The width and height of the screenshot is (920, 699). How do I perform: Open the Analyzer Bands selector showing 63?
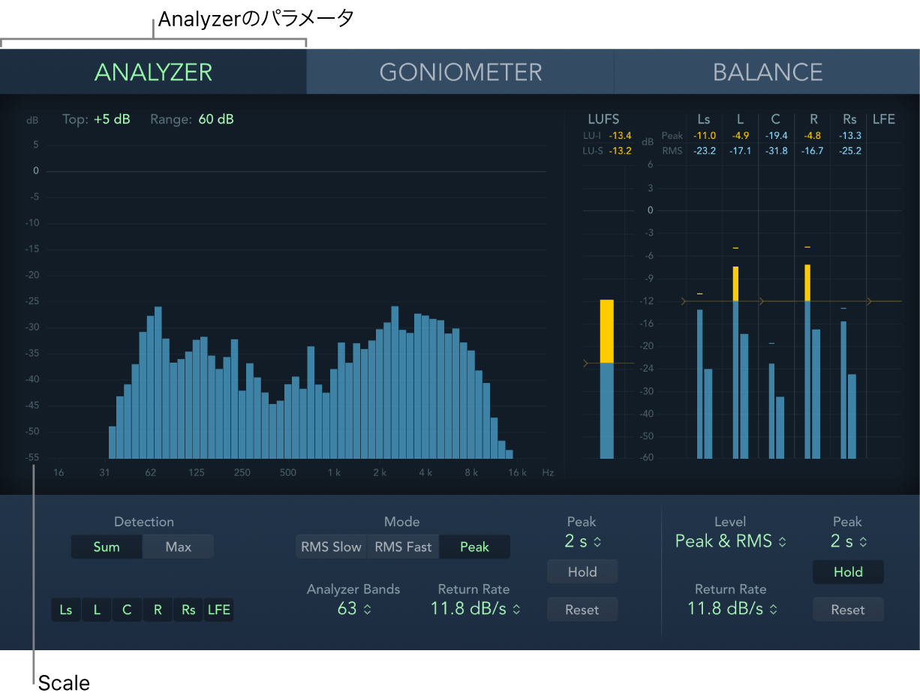tap(353, 609)
